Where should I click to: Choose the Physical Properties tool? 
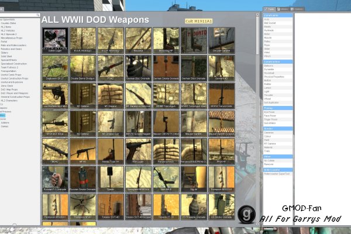278,77
